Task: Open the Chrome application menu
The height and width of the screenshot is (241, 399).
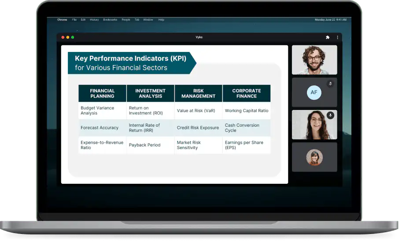Action: 62,20
